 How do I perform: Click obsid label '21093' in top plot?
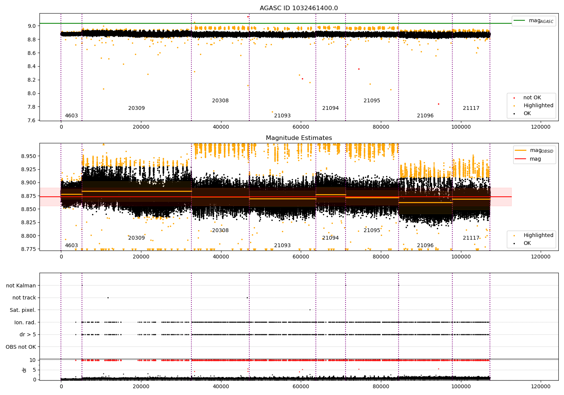[x=282, y=116]
